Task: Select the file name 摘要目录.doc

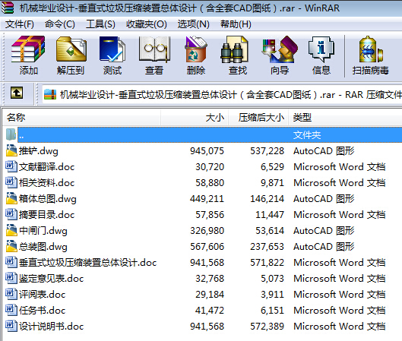Action: (x=46, y=215)
